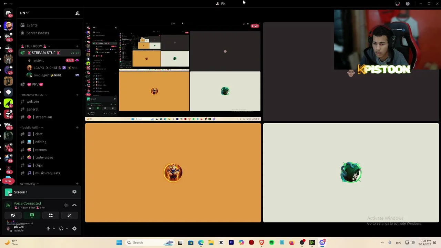Open activities launcher button

tap(51, 215)
